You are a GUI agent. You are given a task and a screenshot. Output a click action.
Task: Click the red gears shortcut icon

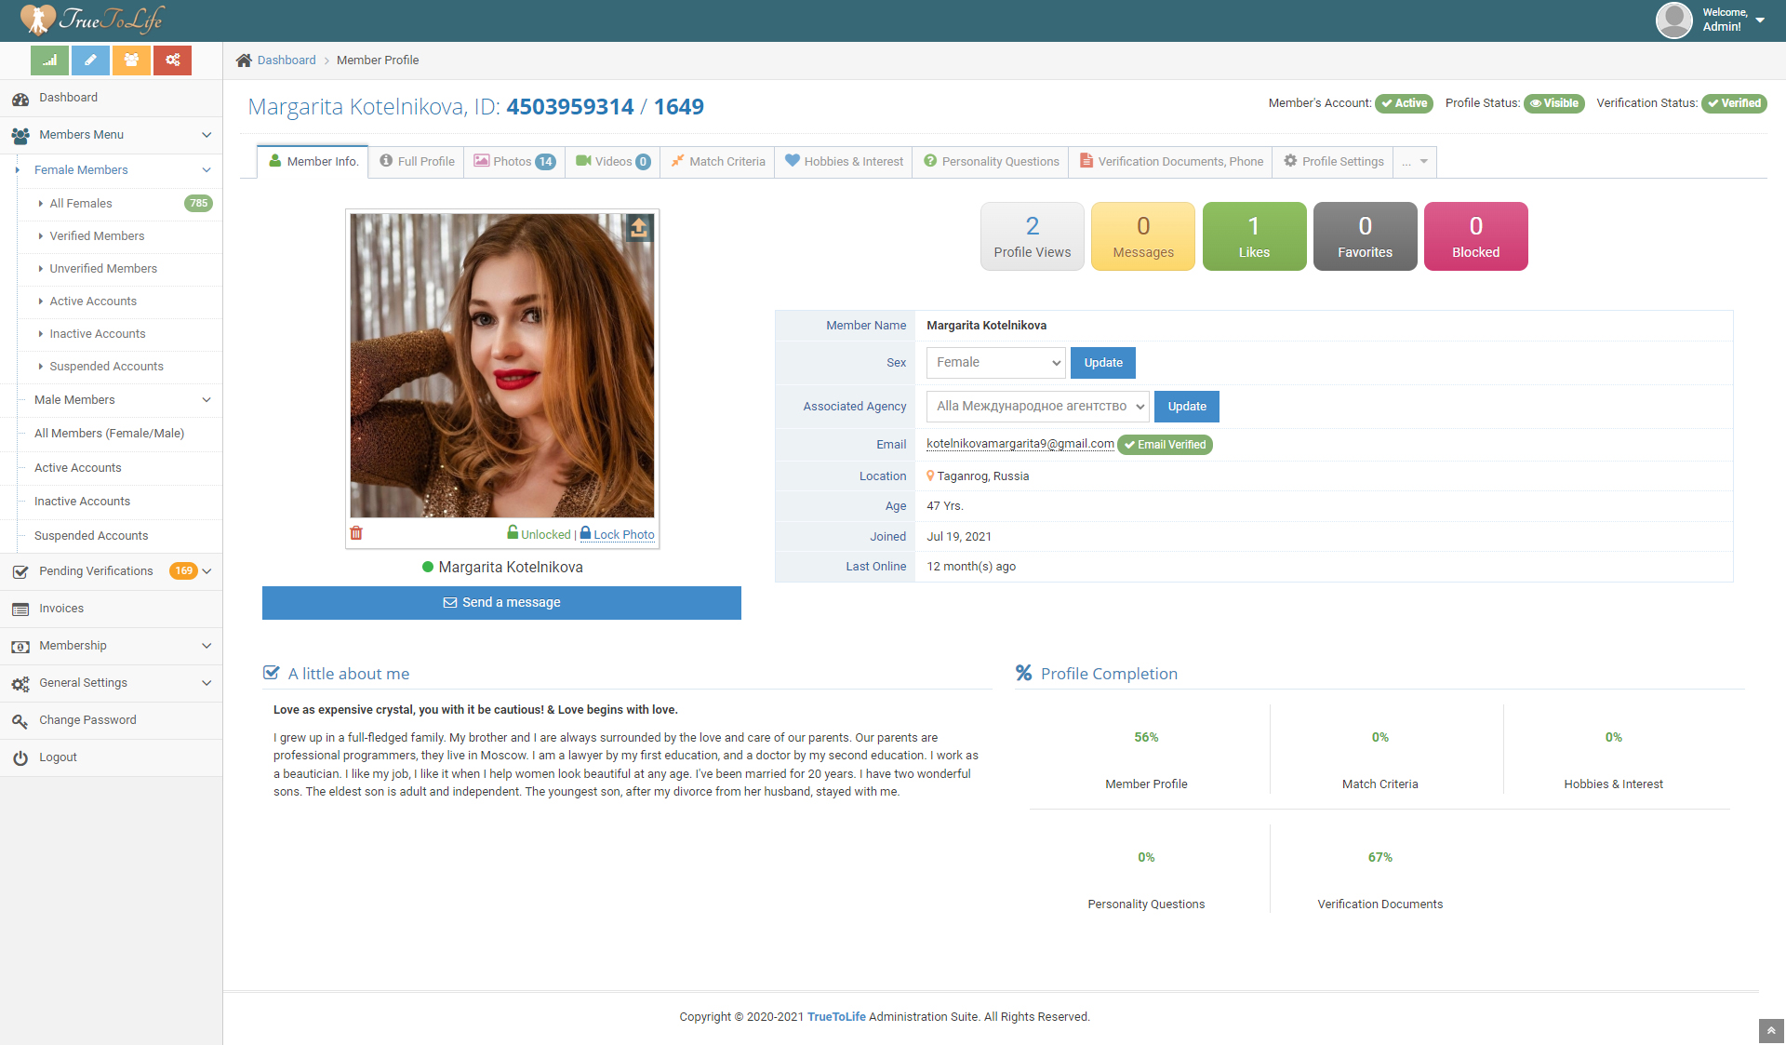coord(172,60)
